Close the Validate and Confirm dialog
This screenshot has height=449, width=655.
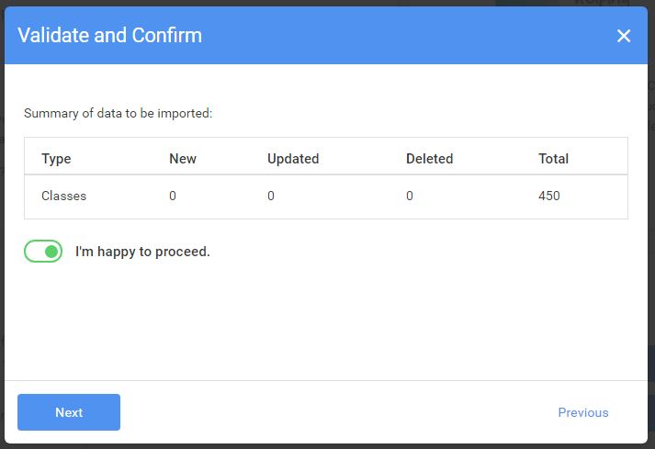tap(623, 36)
